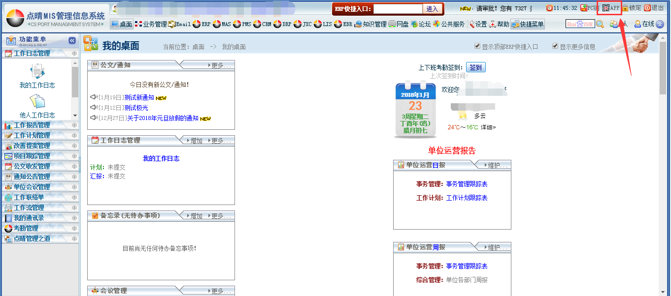Click the ERP快捷入口 input field
671x296 pixels.
point(398,9)
